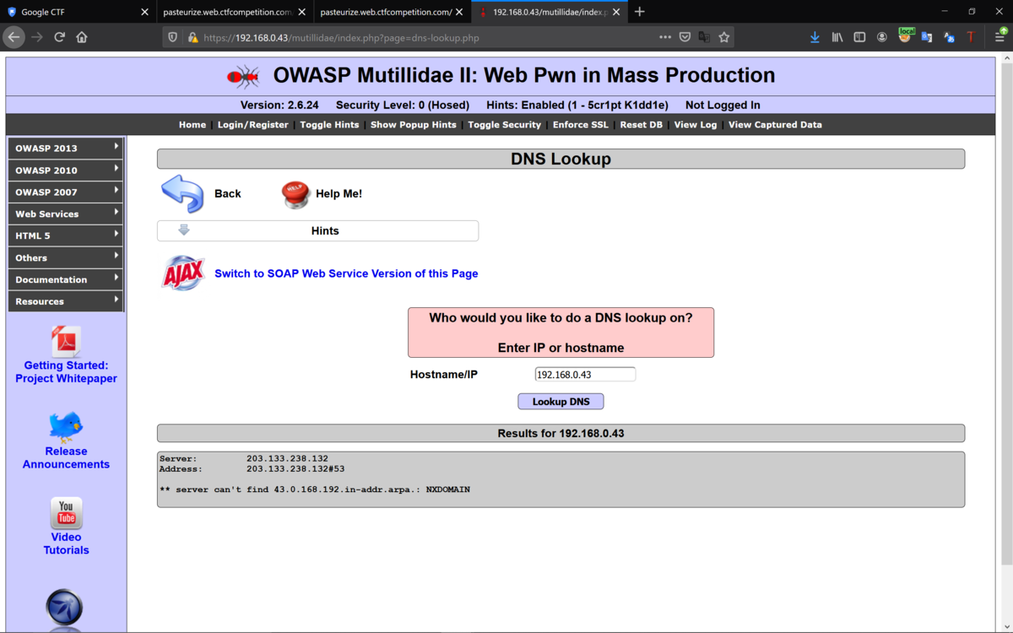Open the Firefox hamburger menu

point(1000,36)
